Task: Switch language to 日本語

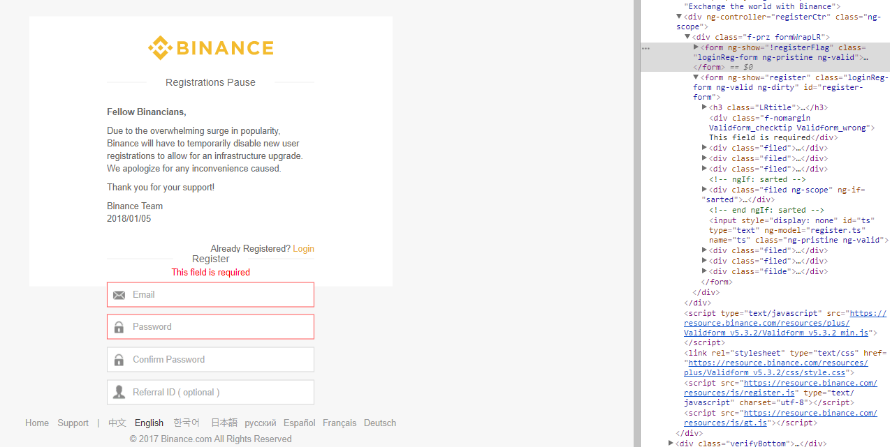Action: click(224, 423)
